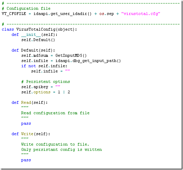Click 'Only persistant config is written' line
The width and height of the screenshot is (183, 170).
pos(61,149)
